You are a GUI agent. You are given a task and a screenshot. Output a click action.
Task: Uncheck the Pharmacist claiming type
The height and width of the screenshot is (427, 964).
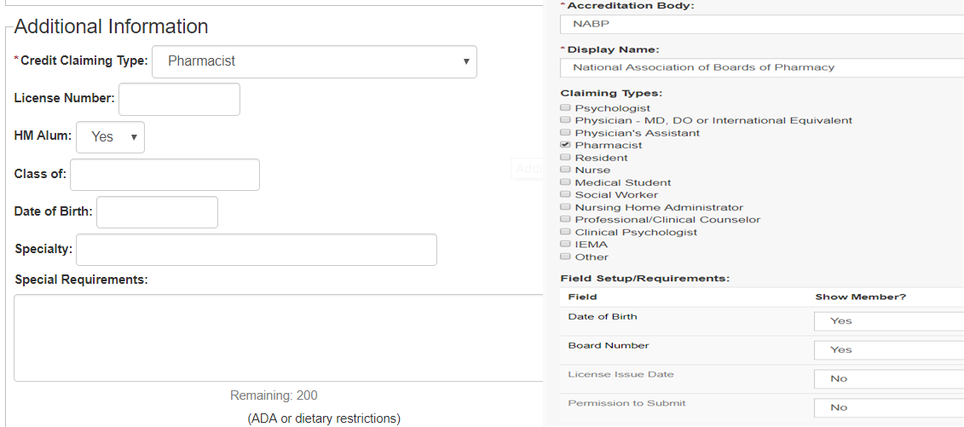(x=565, y=145)
